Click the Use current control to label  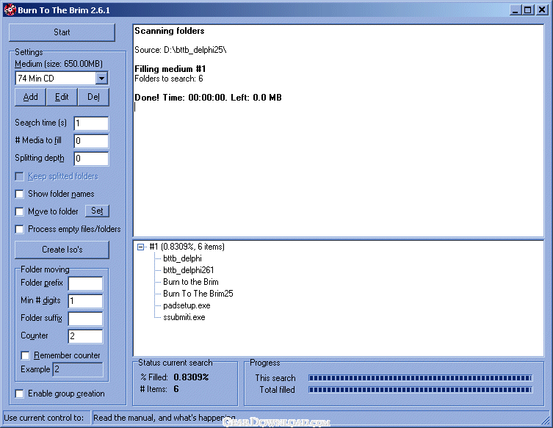(44, 418)
